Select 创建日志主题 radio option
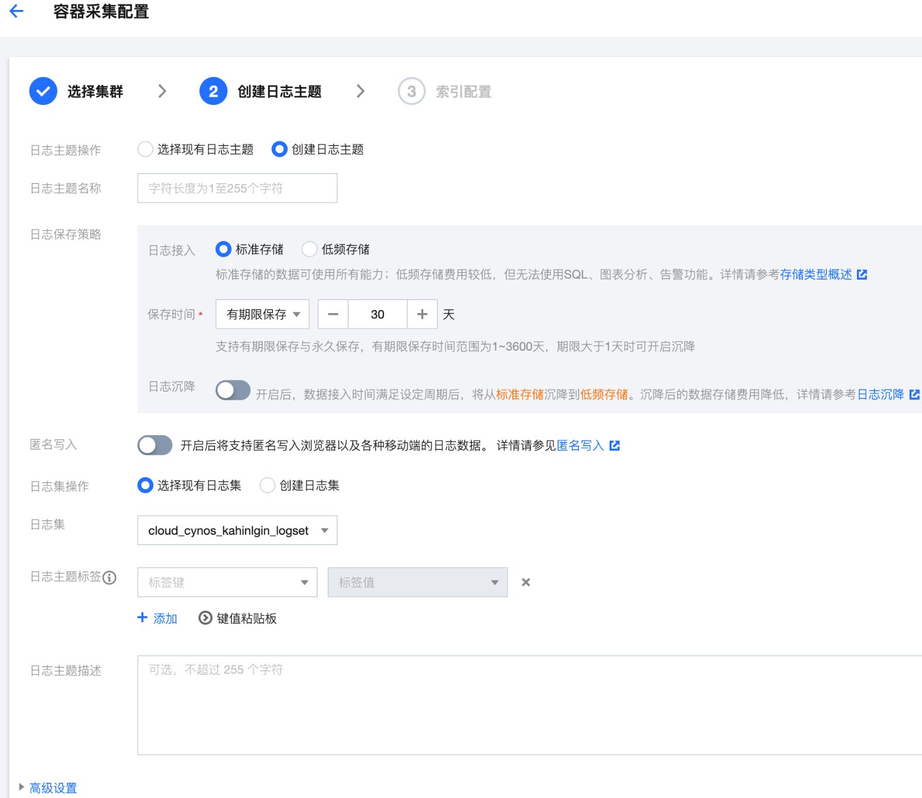 280,149
